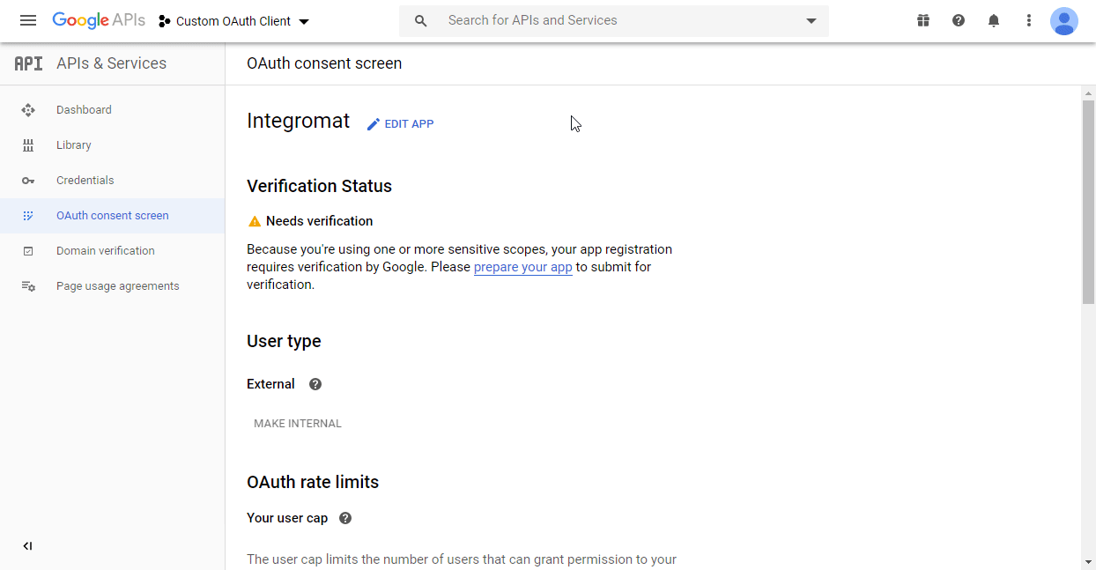Open the Custom OAuth Client project selector
Screen dimensions: 1096x570
233,20
